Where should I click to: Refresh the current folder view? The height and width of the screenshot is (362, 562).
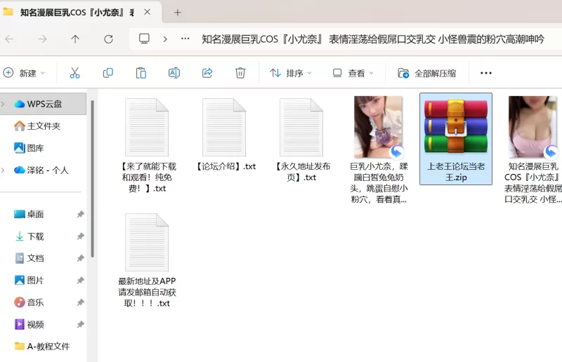pos(108,39)
